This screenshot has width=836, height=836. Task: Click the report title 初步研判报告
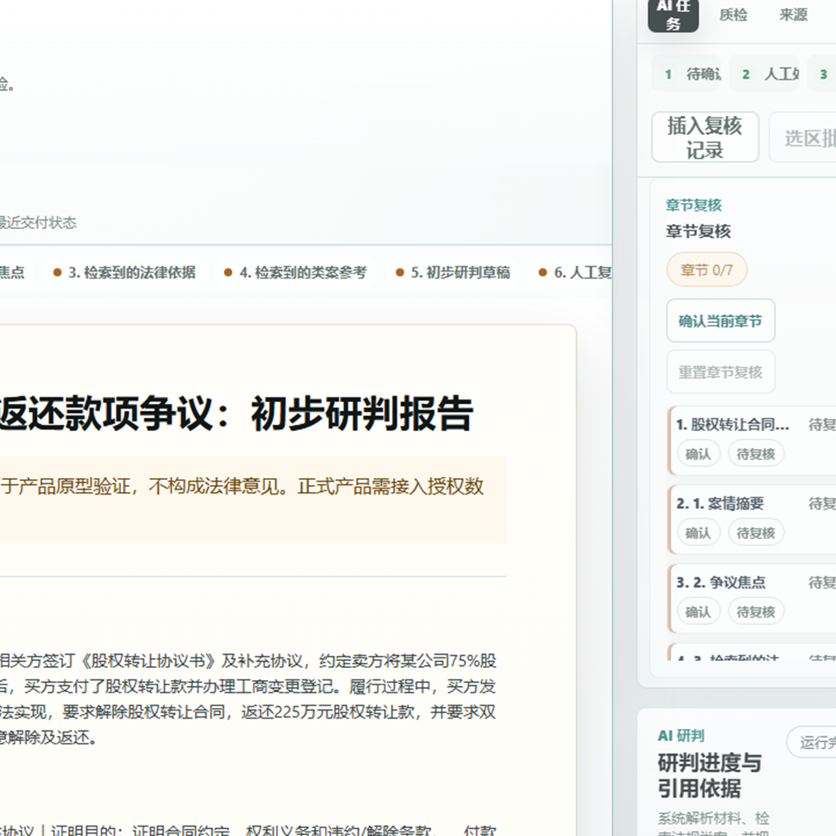point(361,413)
